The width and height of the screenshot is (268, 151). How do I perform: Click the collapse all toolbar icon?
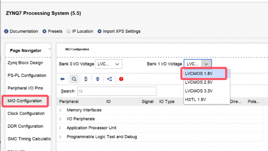click(86, 79)
